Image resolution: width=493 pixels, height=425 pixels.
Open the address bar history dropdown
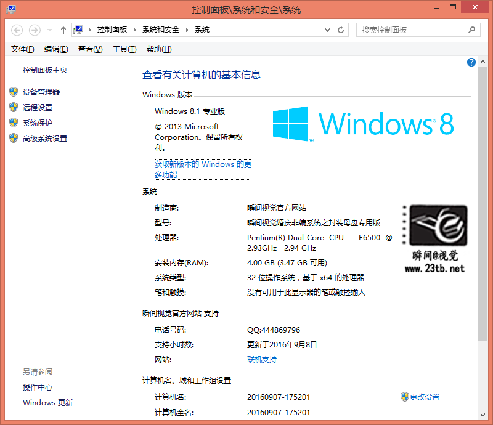(x=327, y=30)
